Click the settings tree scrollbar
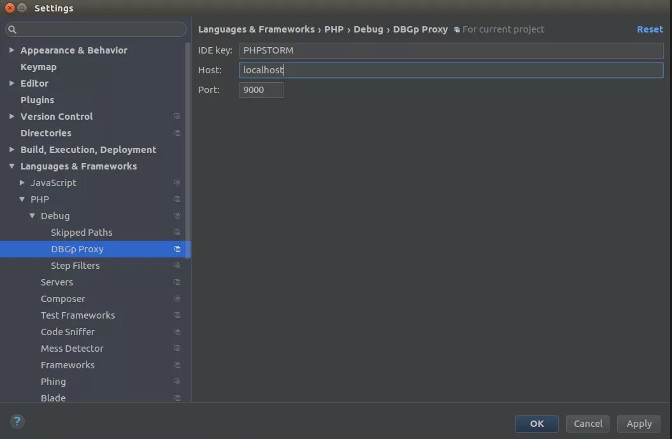 (x=188, y=150)
